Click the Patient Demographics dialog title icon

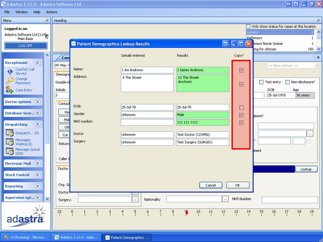(73, 44)
